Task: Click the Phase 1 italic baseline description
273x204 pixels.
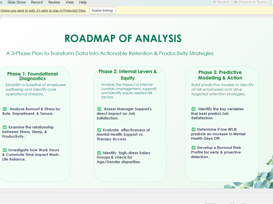Action: pyautogui.click(x=35, y=89)
